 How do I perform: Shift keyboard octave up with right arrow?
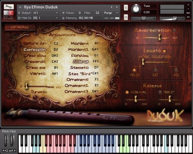pyautogui.click(x=15, y=150)
